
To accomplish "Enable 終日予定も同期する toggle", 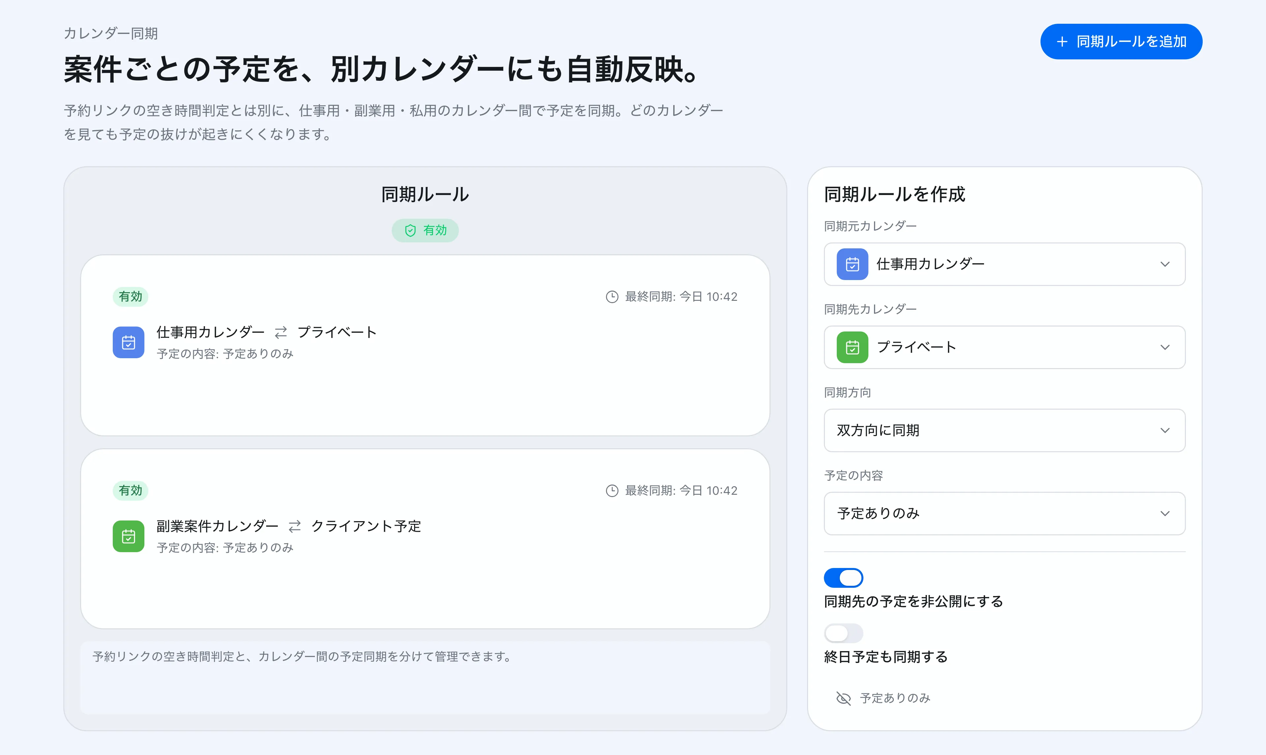I will pyautogui.click(x=843, y=633).
